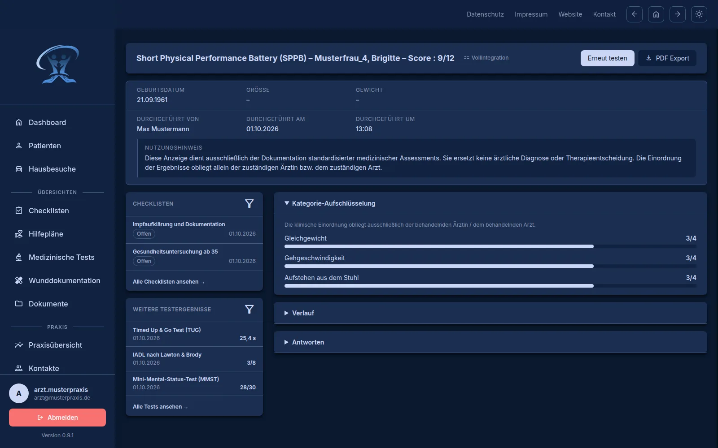718x448 pixels.
Task: Open Dashboard from the sidebar
Action: pyautogui.click(x=57, y=122)
